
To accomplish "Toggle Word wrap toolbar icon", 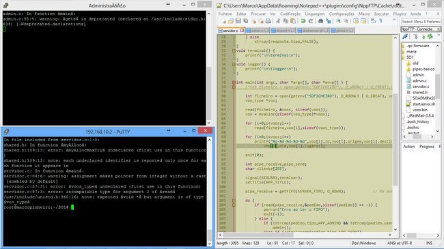I will coord(373,21).
